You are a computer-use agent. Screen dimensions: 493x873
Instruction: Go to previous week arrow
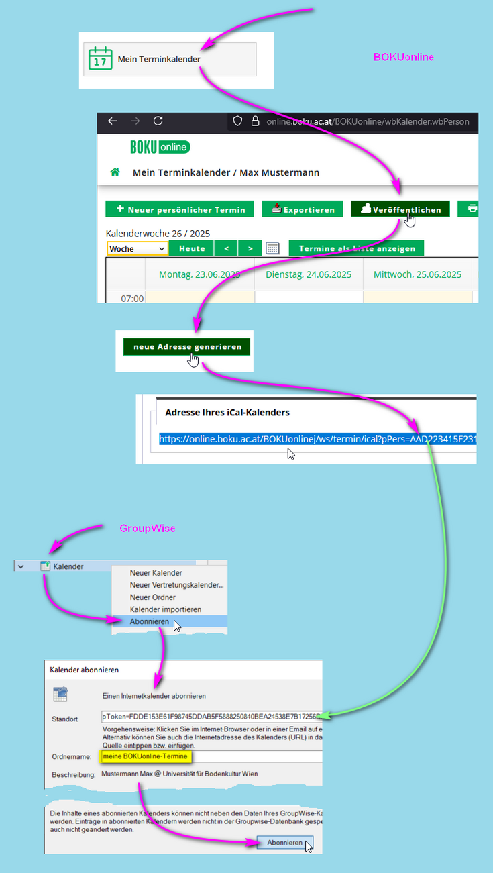click(x=226, y=248)
